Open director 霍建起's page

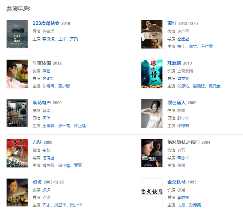pos(183,39)
